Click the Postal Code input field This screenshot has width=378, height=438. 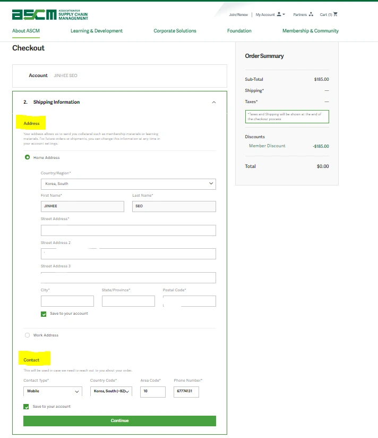point(190,301)
